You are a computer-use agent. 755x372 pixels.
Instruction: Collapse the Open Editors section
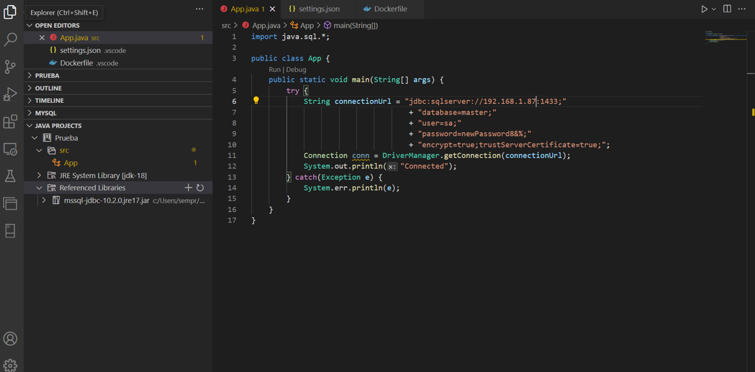[118, 26]
